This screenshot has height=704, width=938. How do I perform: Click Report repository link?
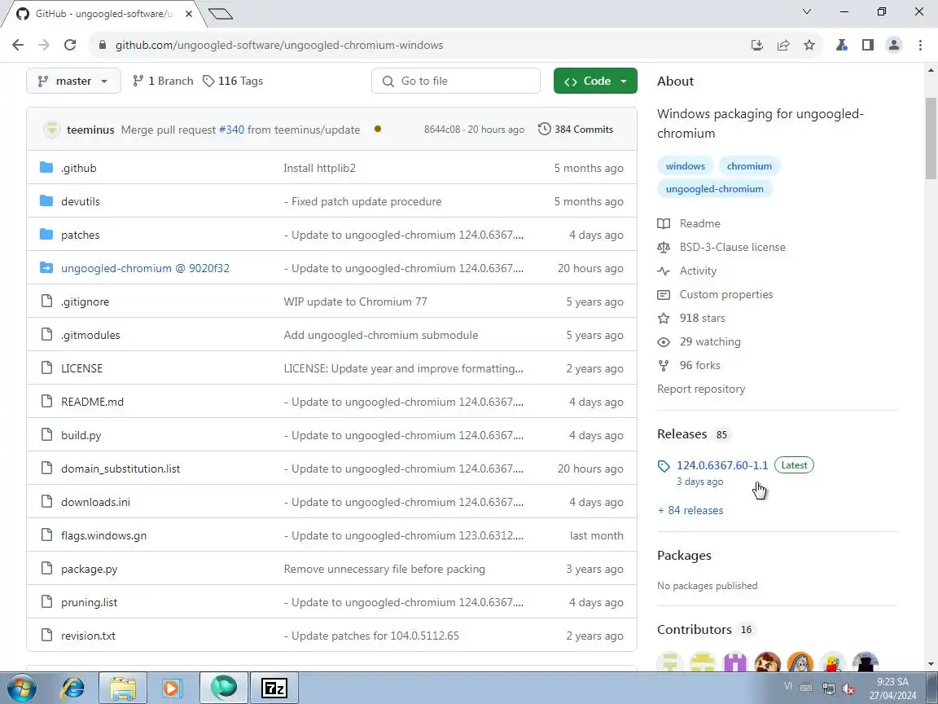[x=701, y=389]
